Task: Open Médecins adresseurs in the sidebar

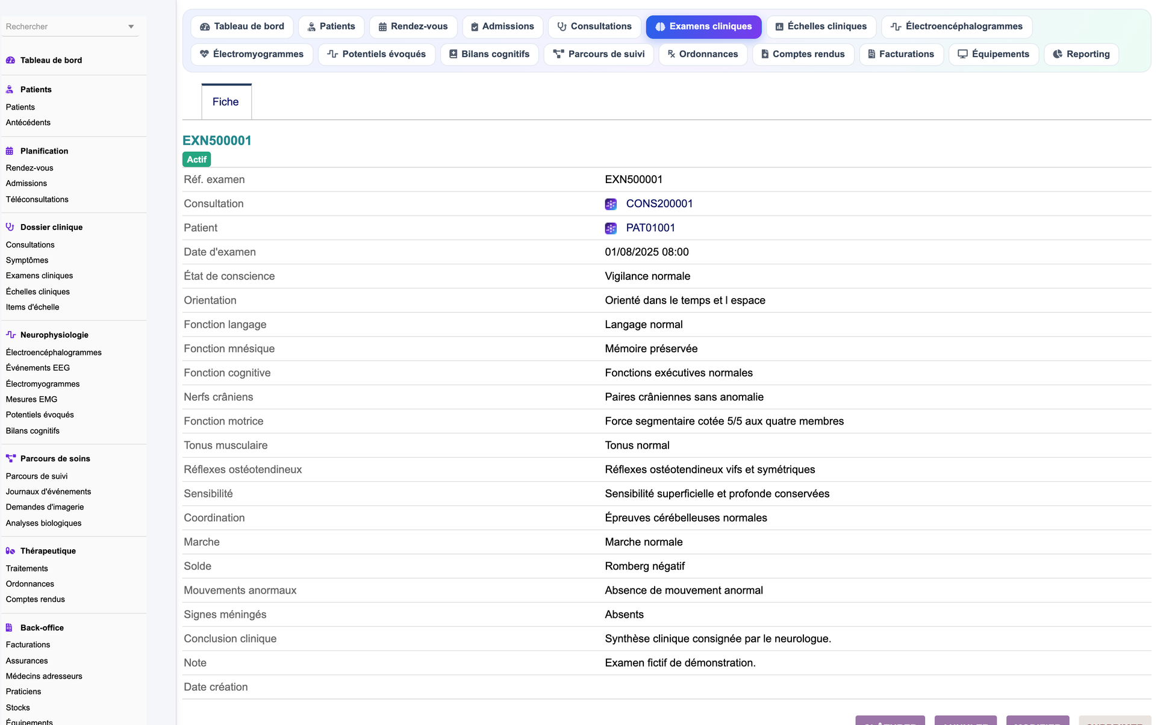Action: point(44,676)
